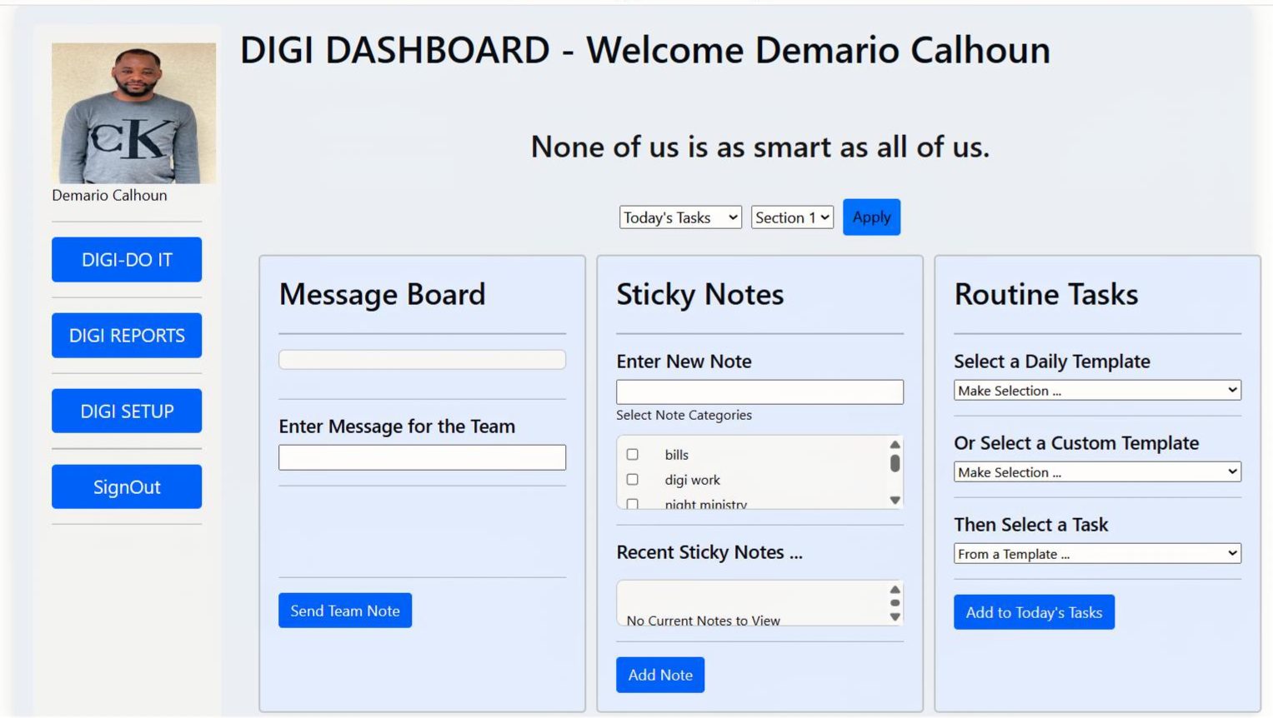The width and height of the screenshot is (1273, 718).
Task: Click the Demario Calhoun name under photo
Action: click(x=109, y=196)
